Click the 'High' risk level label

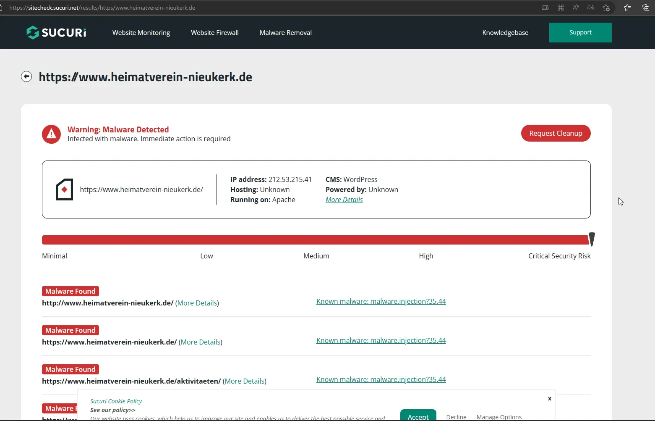[x=426, y=256]
